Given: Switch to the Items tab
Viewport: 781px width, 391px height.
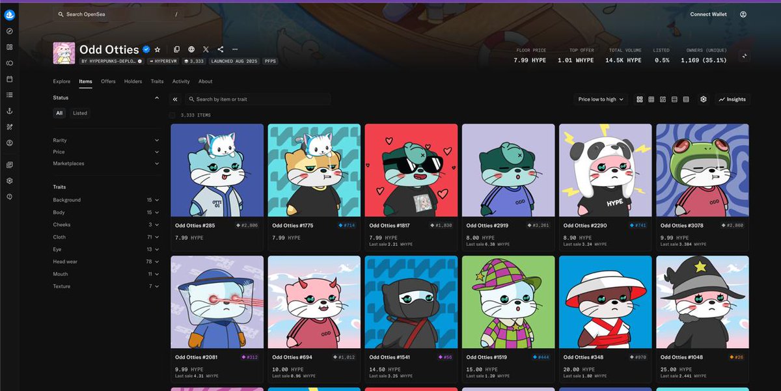Looking at the screenshot, I should tap(85, 82).
